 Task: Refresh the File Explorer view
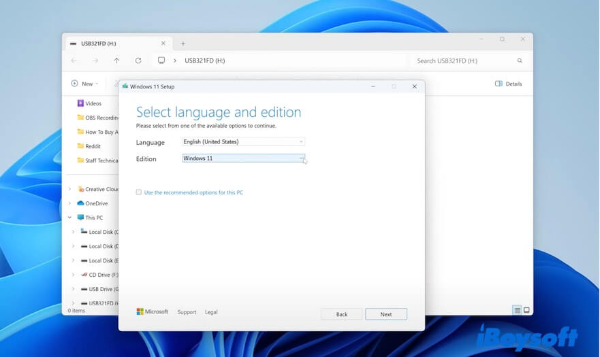point(138,61)
